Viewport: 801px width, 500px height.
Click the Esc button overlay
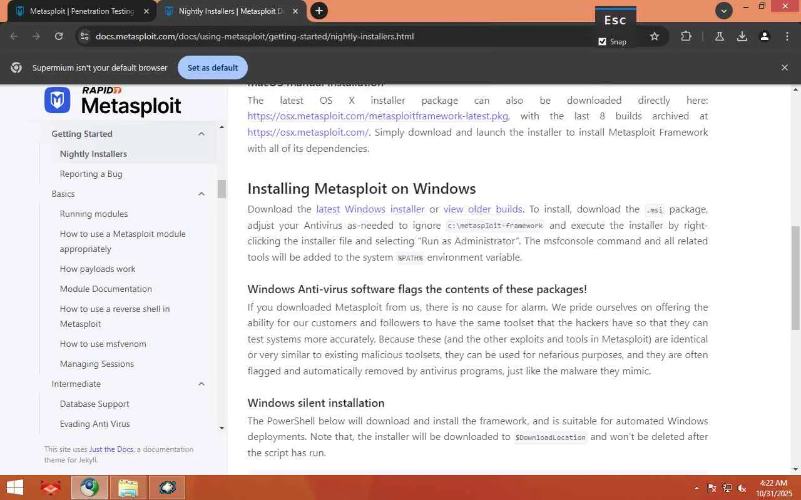615,20
